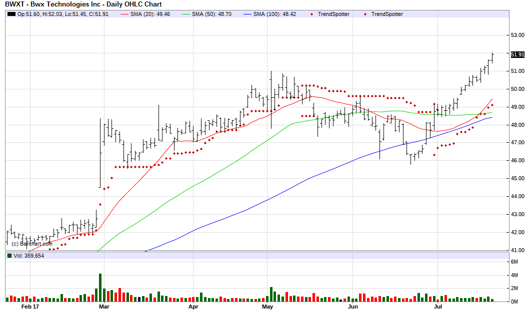
Task: Click the Feb 17 date axis label
Action: (x=30, y=307)
